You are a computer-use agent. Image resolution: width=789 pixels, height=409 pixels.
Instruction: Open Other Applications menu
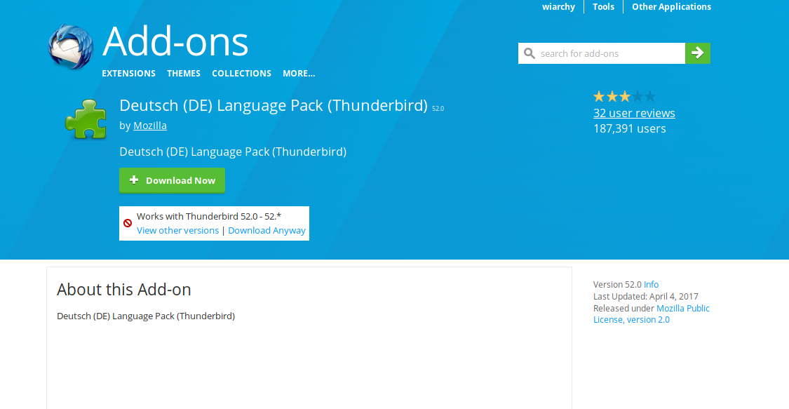point(671,6)
